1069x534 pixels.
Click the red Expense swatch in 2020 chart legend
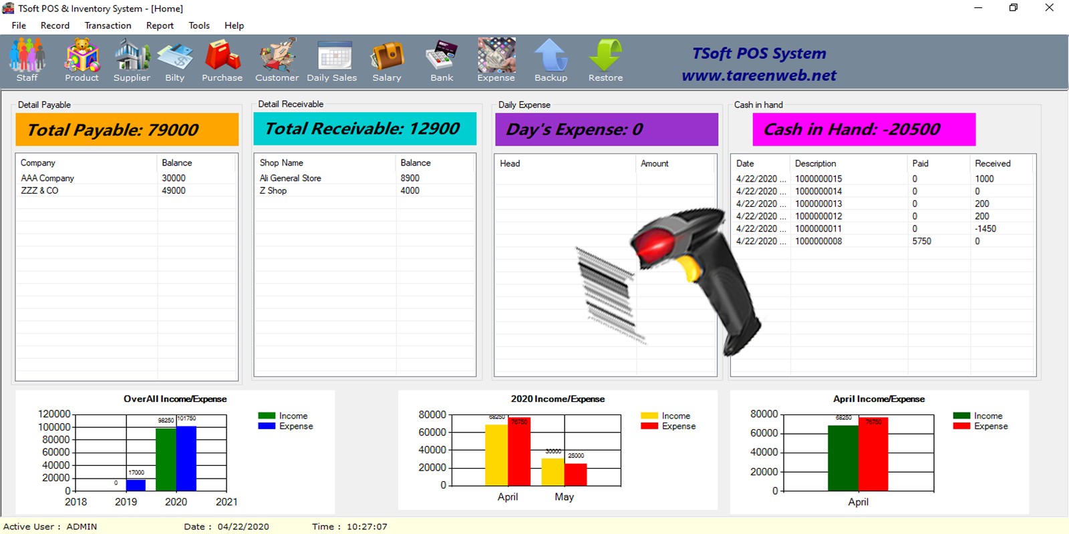point(649,426)
